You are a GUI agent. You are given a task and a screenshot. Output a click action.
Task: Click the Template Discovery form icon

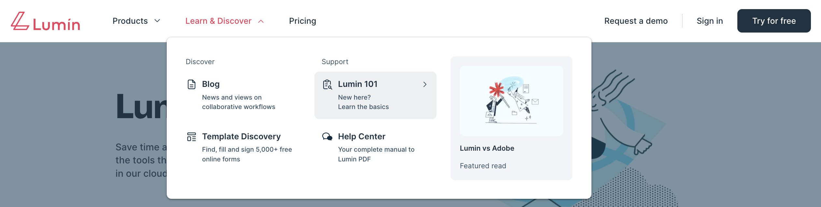192,137
